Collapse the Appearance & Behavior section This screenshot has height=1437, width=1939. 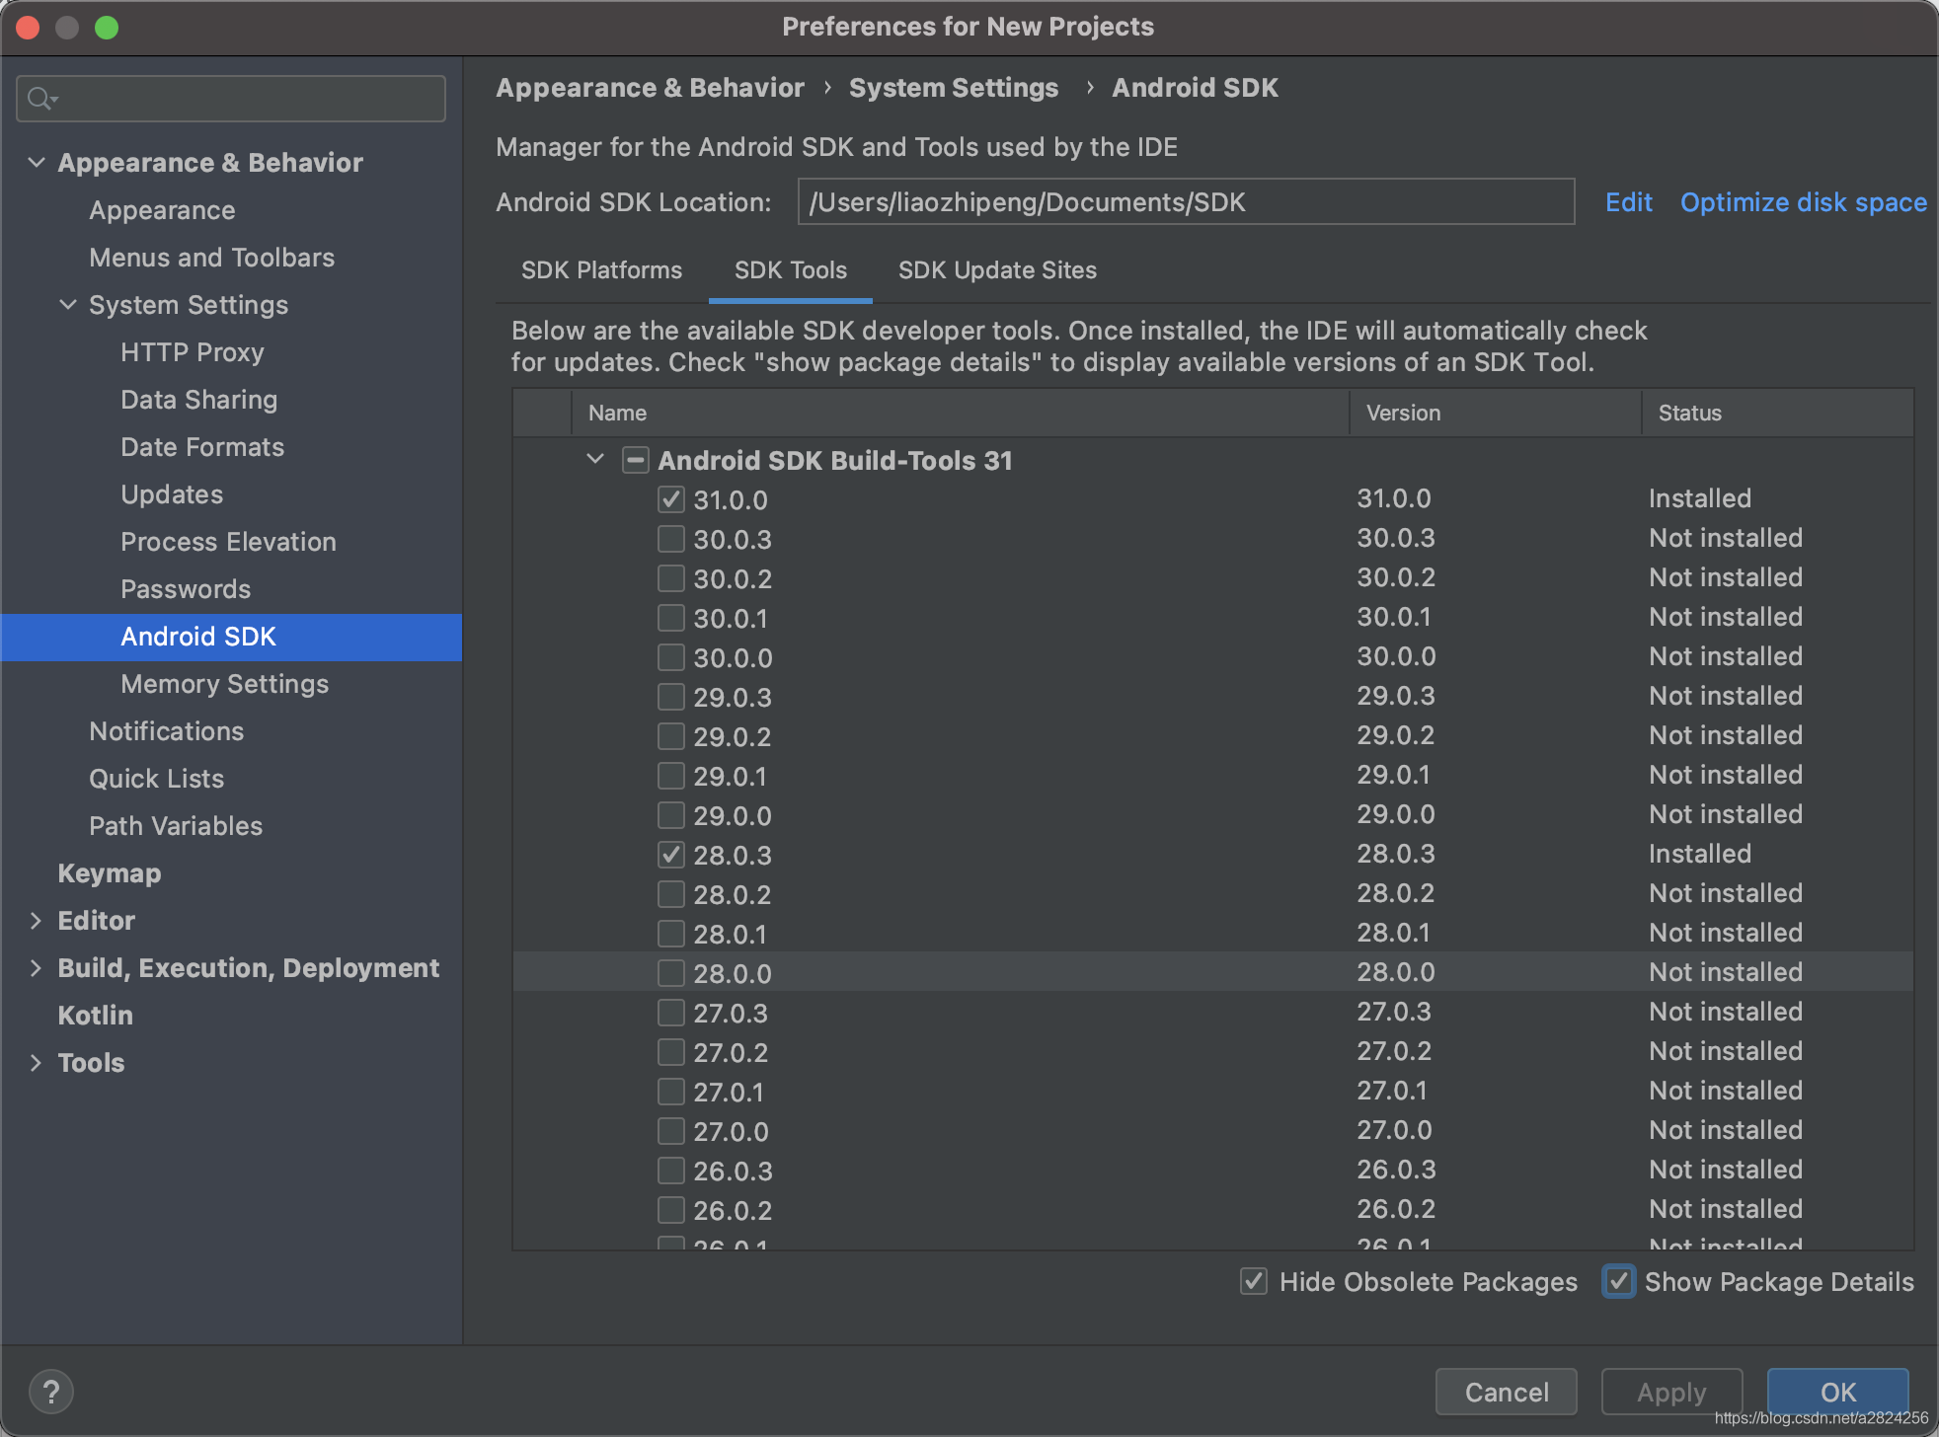(x=37, y=162)
